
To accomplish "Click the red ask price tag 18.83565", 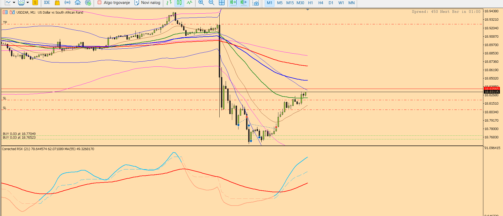I will coord(491,89).
